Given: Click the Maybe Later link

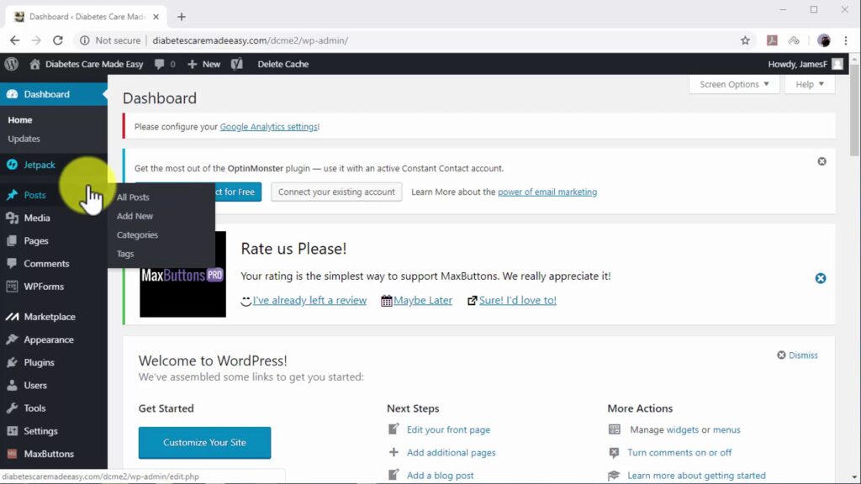Looking at the screenshot, I should 423,300.
